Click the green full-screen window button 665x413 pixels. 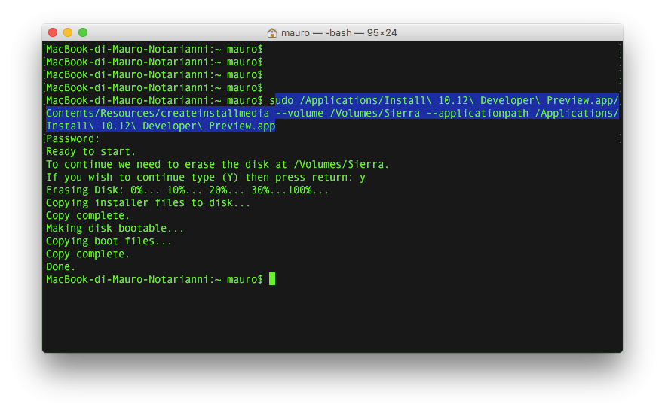(83, 32)
